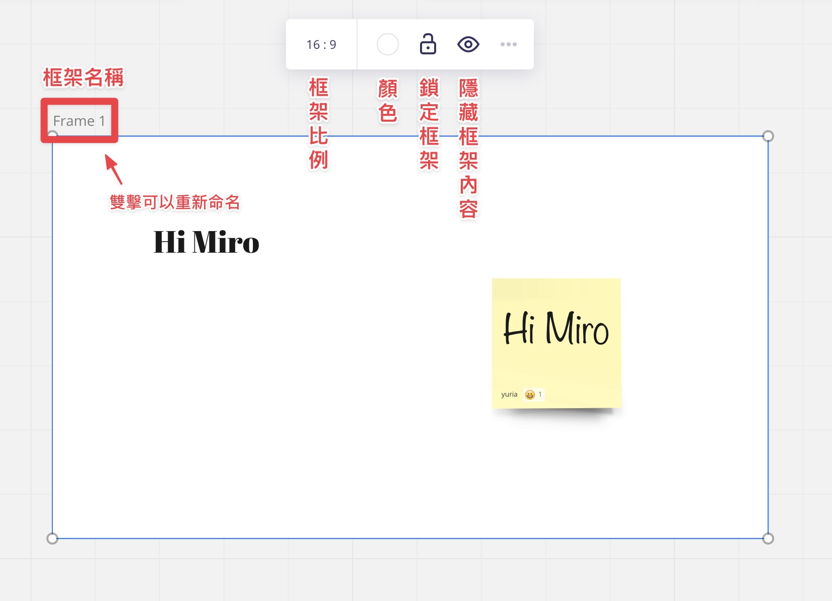832x601 pixels.
Task: Grab the top-left frame resize handle
Action: [x=52, y=135]
